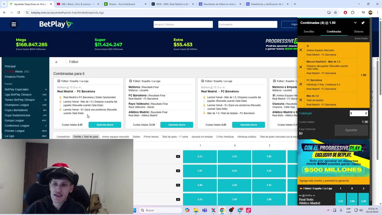Focus the Contraseña password field
Screen dimensions: 382x215
point(248,24)
